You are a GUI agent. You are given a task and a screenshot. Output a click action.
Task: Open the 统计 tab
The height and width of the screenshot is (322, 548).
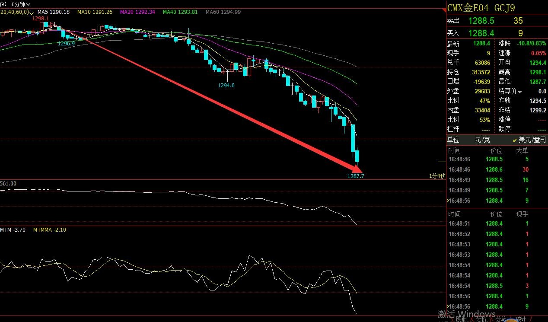[521, 319]
